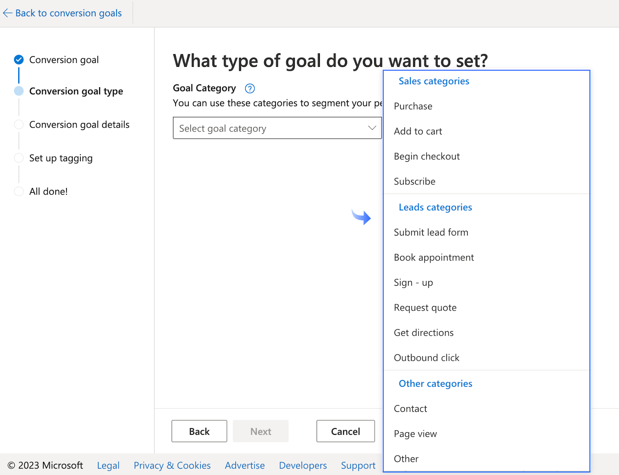Click the Cancel button
This screenshot has height=475, width=619.
(345, 431)
